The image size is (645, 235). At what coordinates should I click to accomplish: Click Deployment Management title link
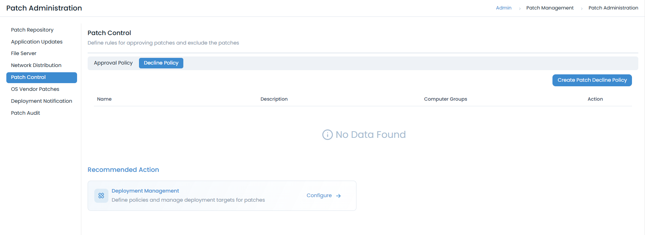pos(145,191)
